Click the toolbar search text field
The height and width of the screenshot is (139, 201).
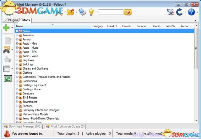tap(111, 12)
